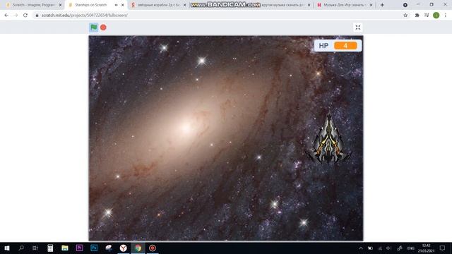Open Task View on taskbar
This screenshot has width=452, height=254.
tap(35, 248)
